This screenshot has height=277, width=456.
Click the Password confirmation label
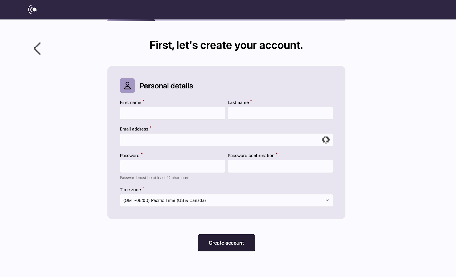coord(251,156)
